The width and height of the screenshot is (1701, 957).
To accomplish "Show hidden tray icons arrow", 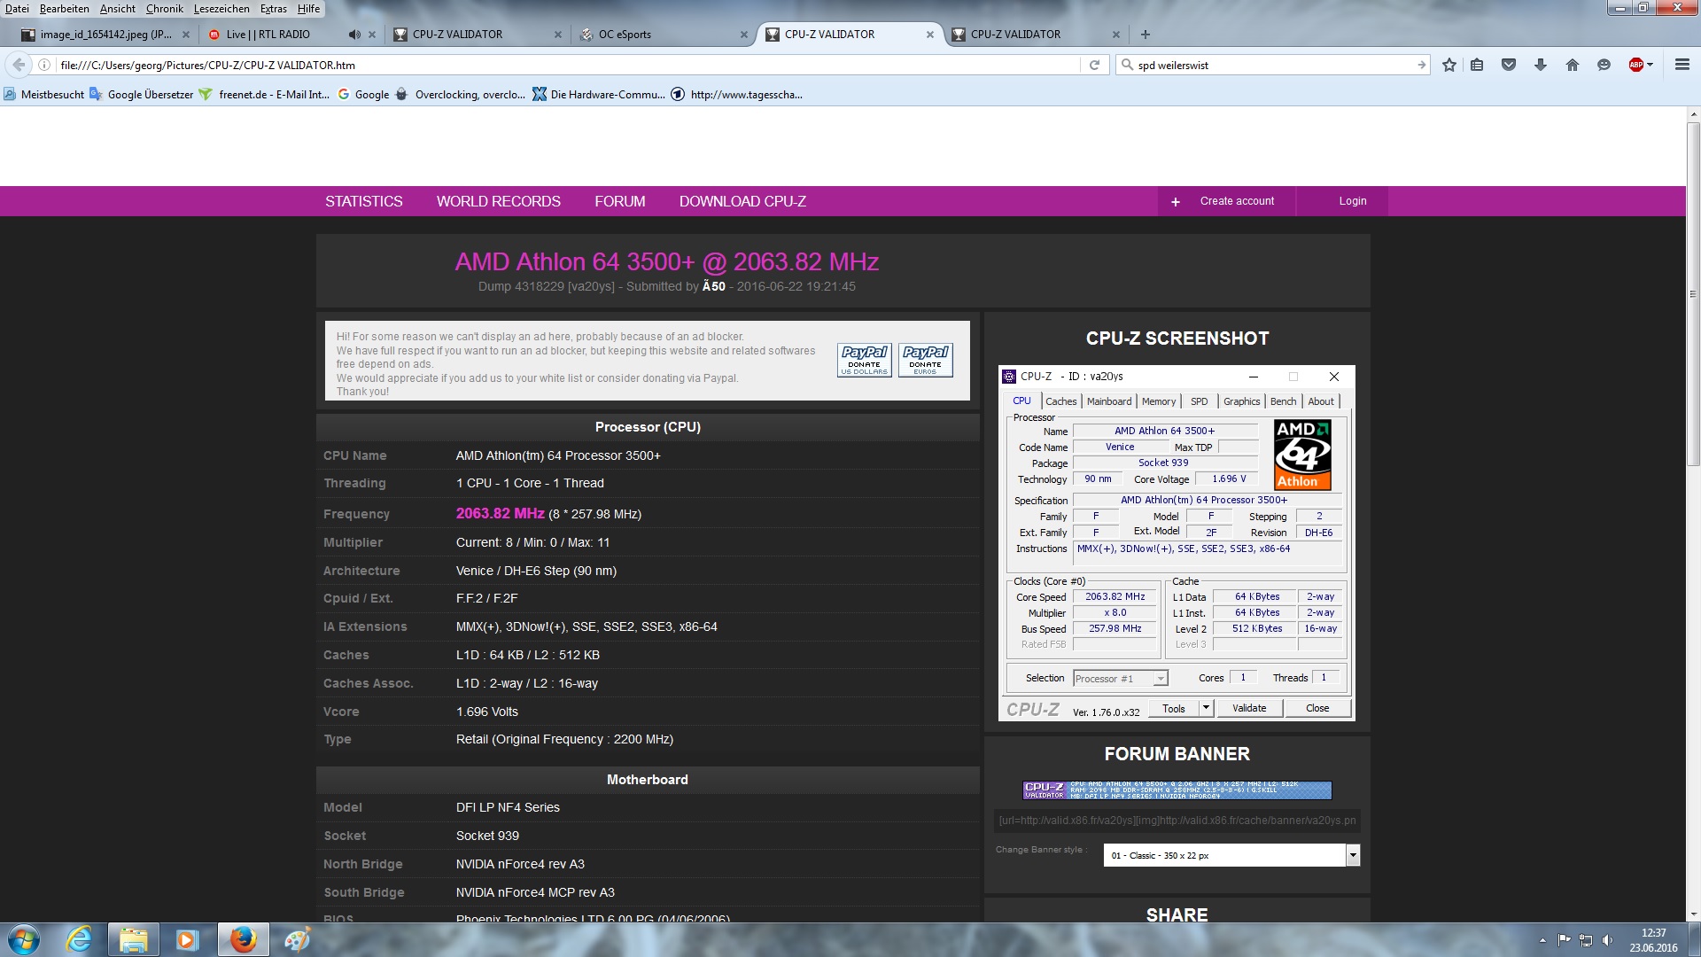I will pyautogui.click(x=1542, y=940).
